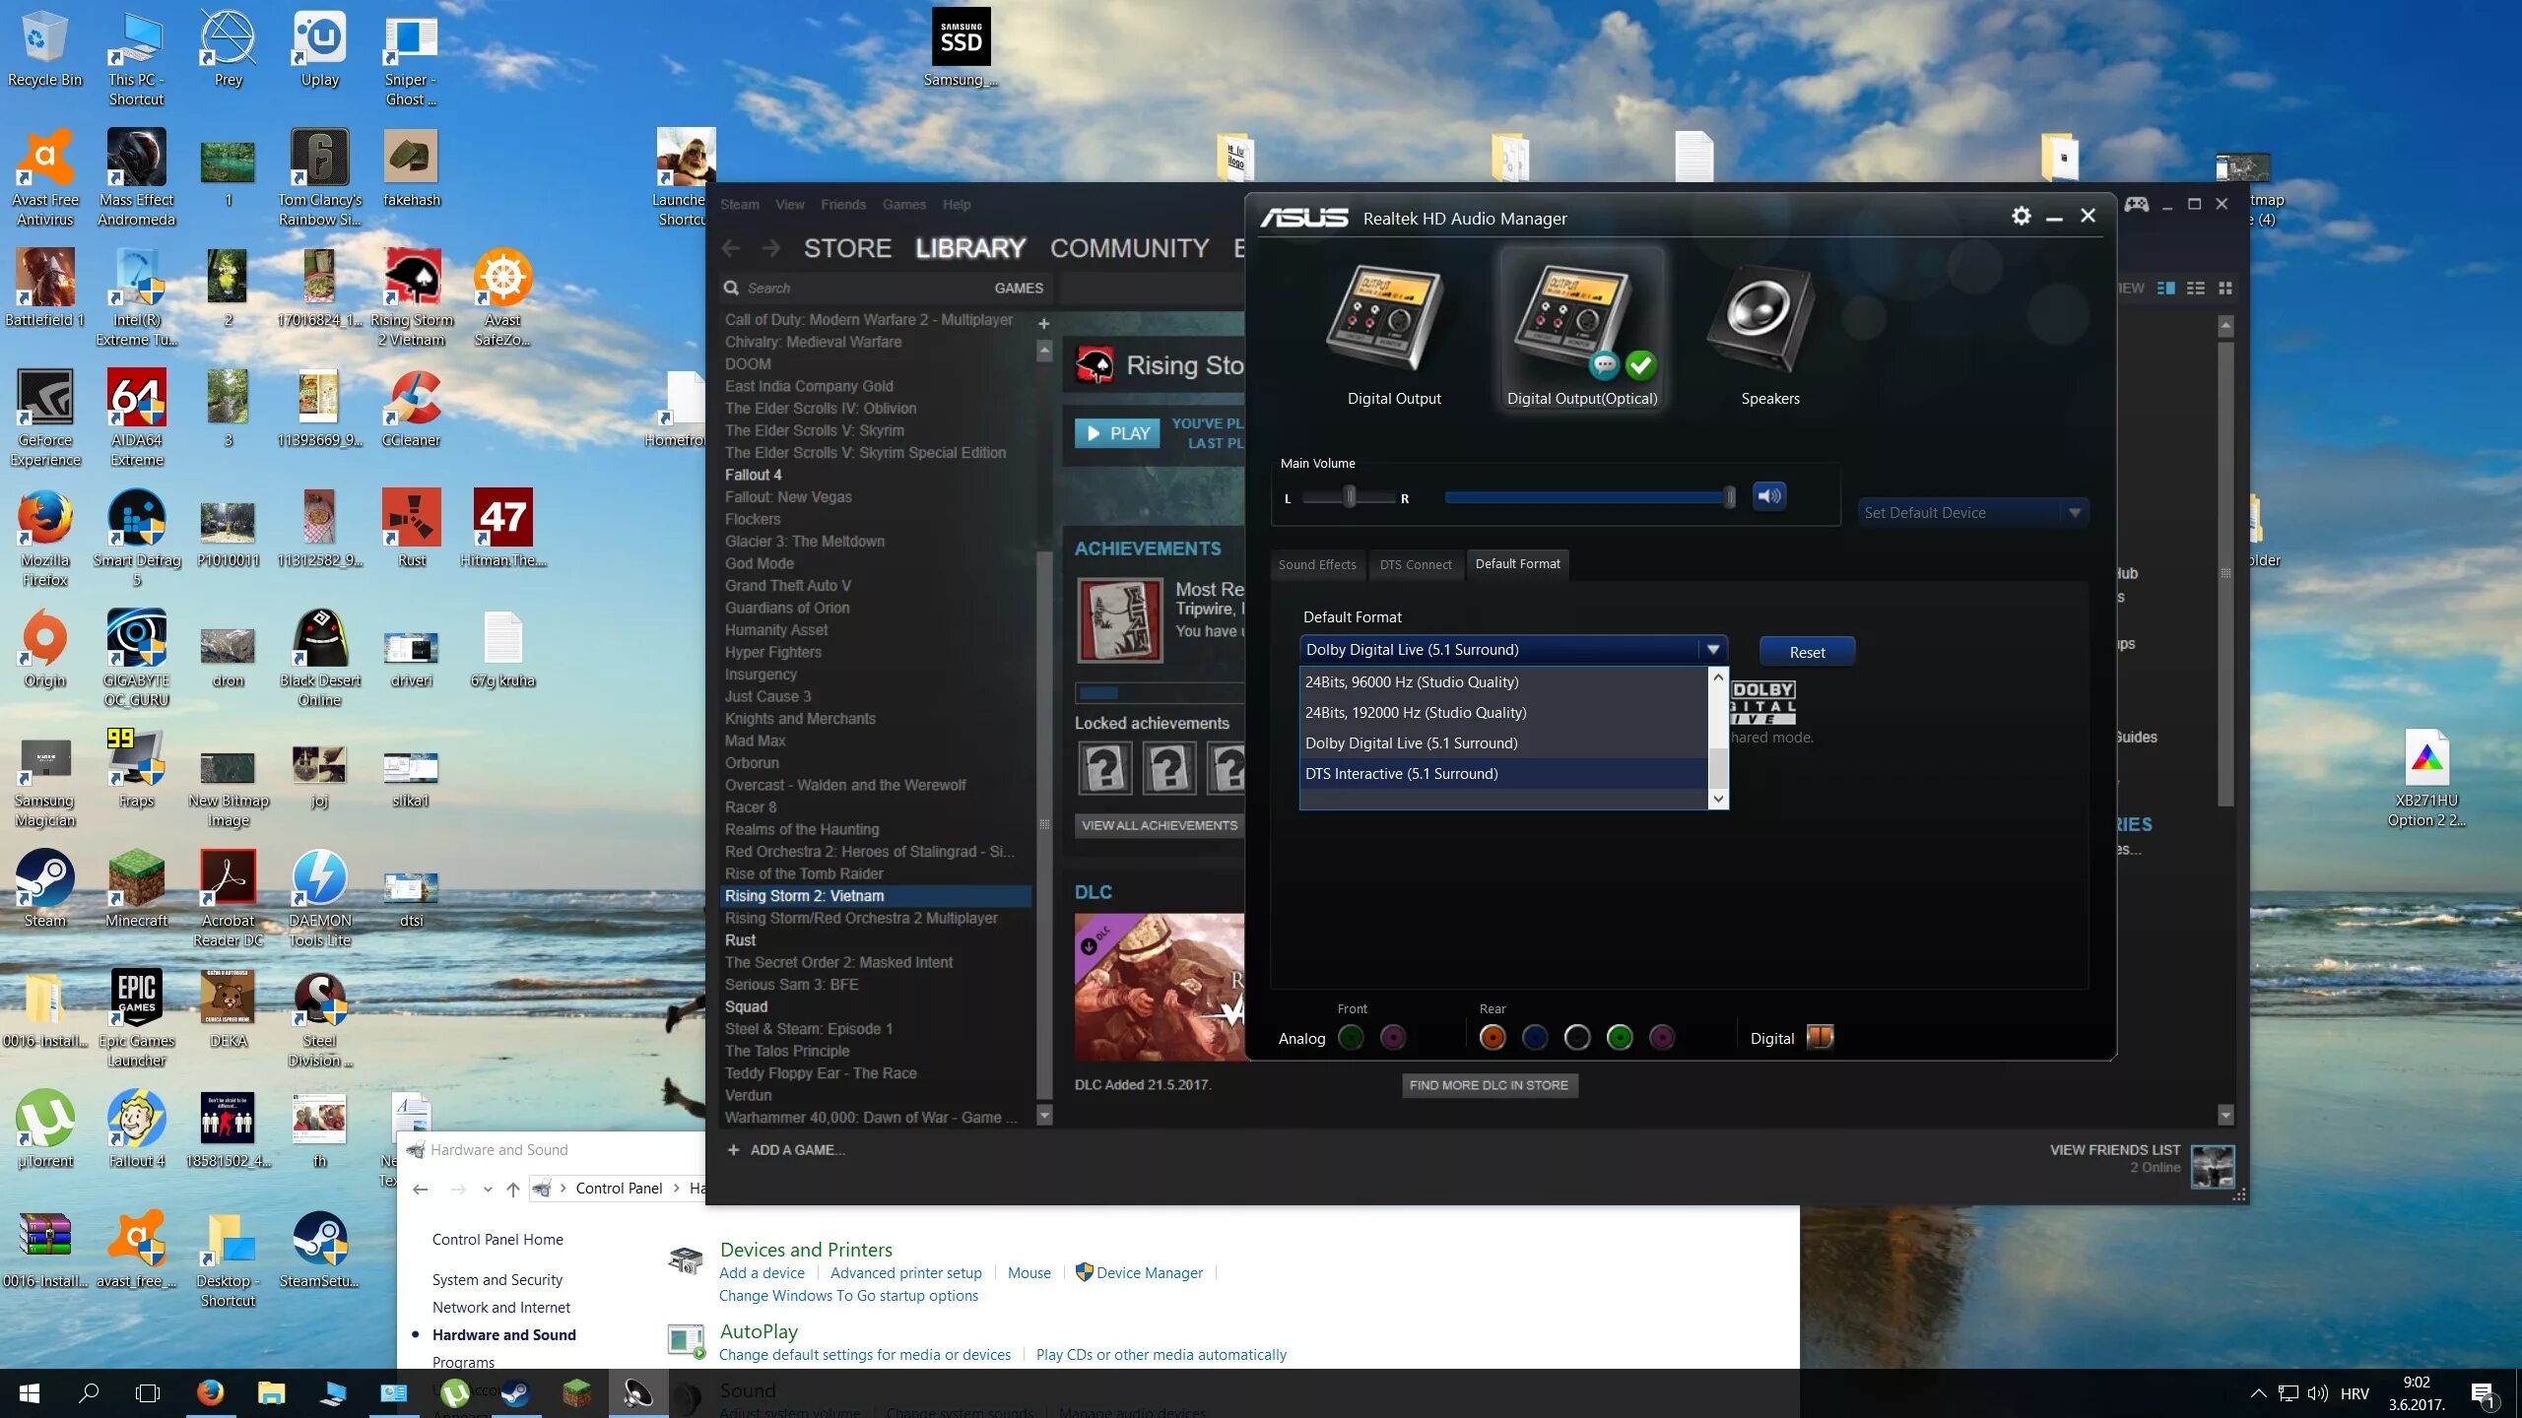This screenshot has height=1418, width=2522.
Task: Click the Reset button
Action: pyautogui.click(x=1807, y=652)
